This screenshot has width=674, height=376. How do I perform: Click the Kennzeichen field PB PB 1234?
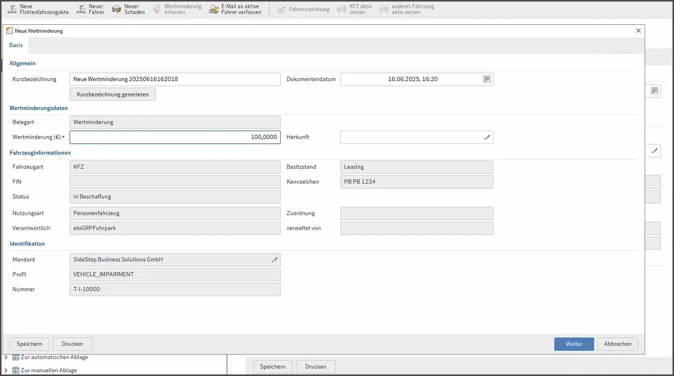[x=417, y=182]
